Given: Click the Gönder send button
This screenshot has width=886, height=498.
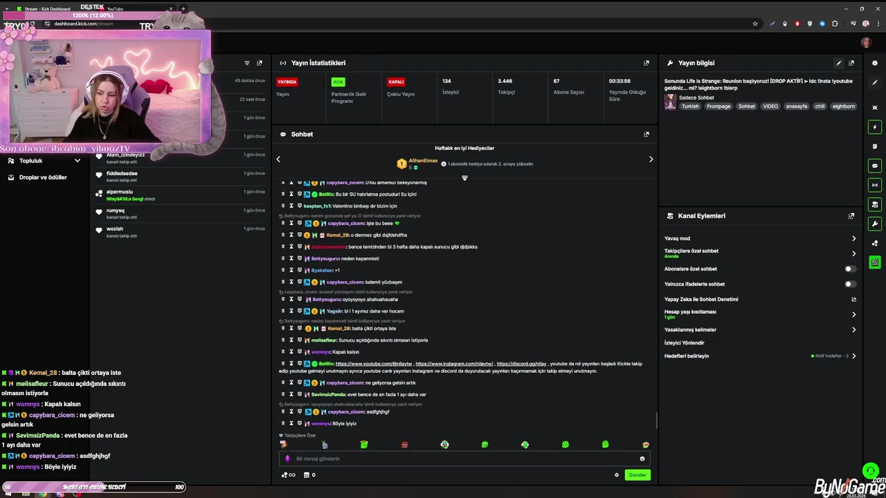Looking at the screenshot, I should click(x=638, y=475).
